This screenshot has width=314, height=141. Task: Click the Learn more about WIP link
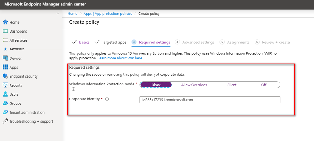pyautogui.click(x=120, y=58)
